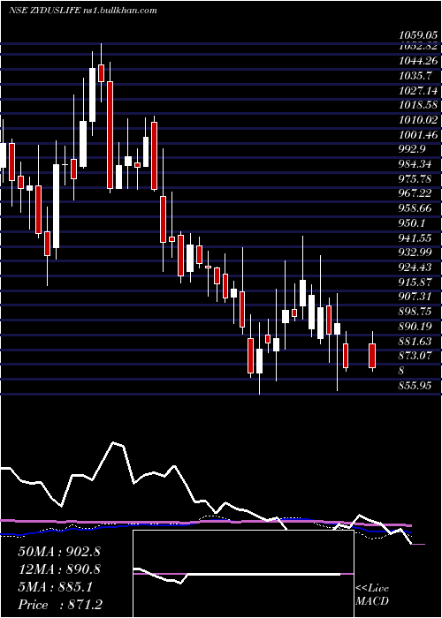Select the 1027.14 price level label
This screenshot has width=442, height=618.
[417, 91]
